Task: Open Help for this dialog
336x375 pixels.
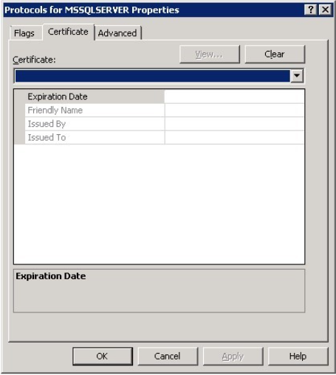Action: [298, 357]
